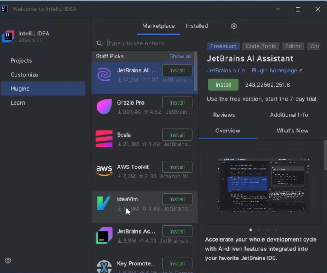
Task: Click the Plugin homepage external arrow icon
Action: [301, 70]
